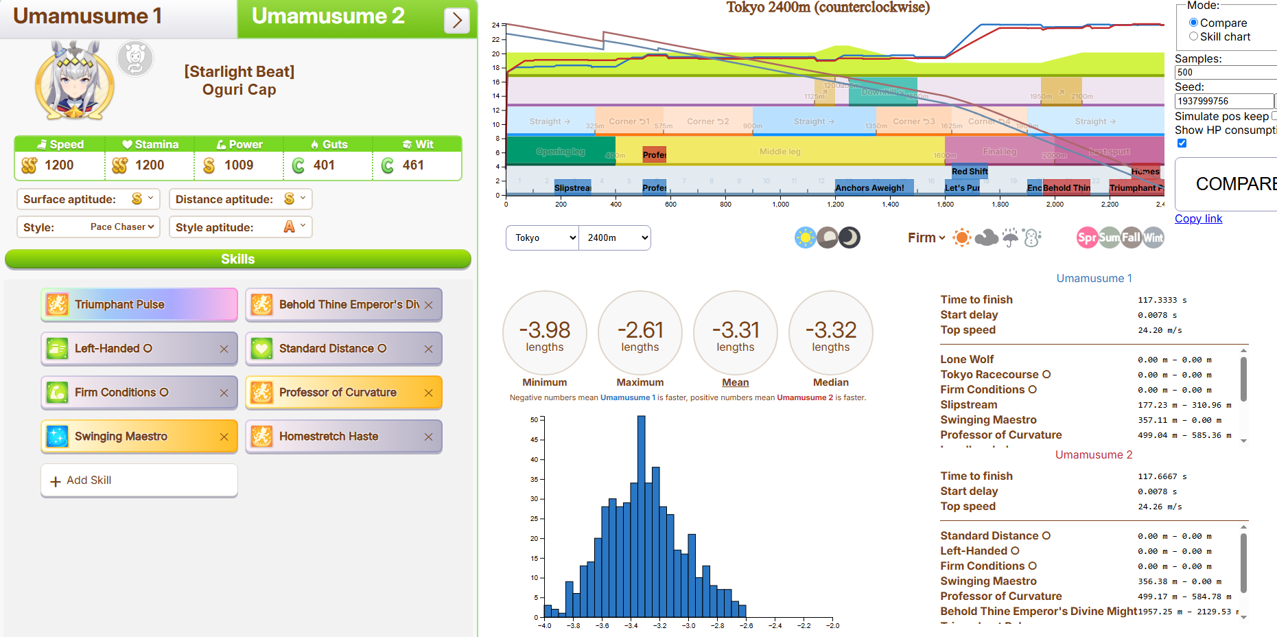The width and height of the screenshot is (1277, 637).
Task: Click the grey character silhouette icon
Action: (x=135, y=59)
